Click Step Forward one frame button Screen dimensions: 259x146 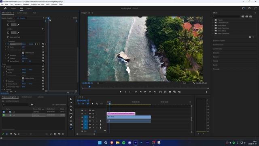150,92
